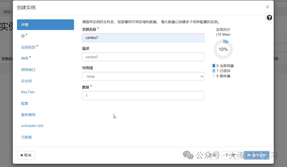Viewport: 287px width, 167px height.
Task: Click the 取消 button
Action: point(26,155)
